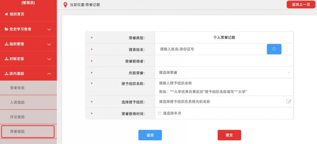
Task: Expand the 党史学习教育 menu chevron
Action: 49,29
